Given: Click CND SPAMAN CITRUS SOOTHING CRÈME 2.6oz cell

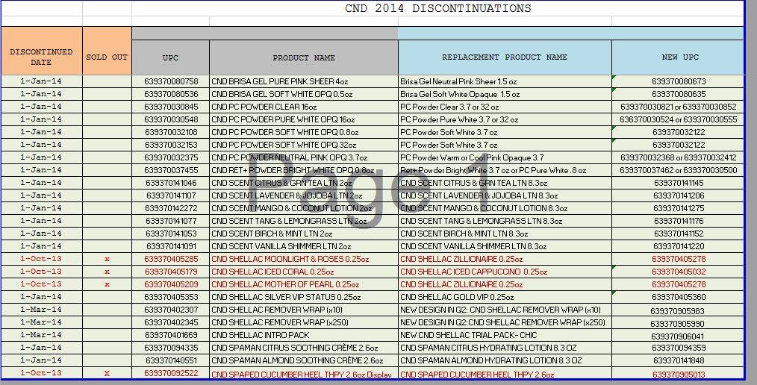Looking at the screenshot, I should (294, 348).
